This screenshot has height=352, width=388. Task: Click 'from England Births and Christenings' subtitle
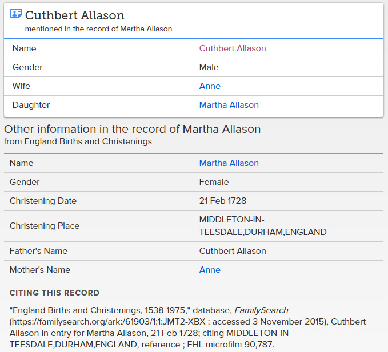(78, 141)
